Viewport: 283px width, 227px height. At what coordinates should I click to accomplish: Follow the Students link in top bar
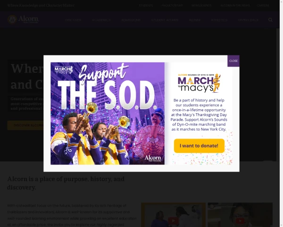pos(146,5)
